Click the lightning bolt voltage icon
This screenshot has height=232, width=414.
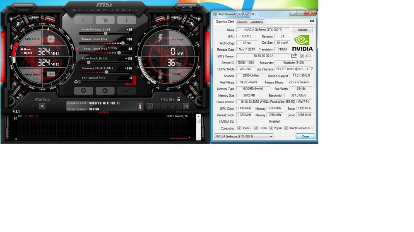pyautogui.click(x=160, y=38)
